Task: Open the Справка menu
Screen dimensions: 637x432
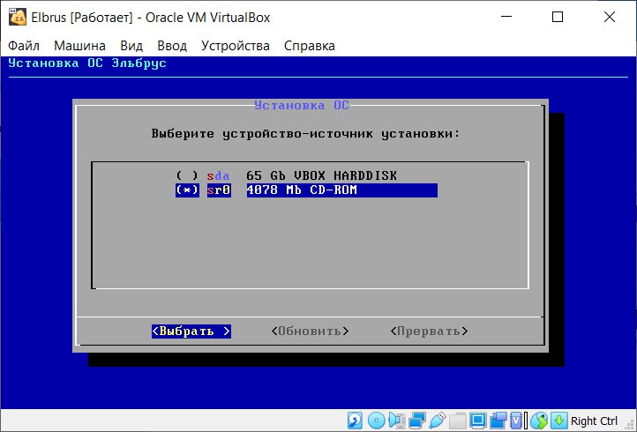Action: pos(309,46)
